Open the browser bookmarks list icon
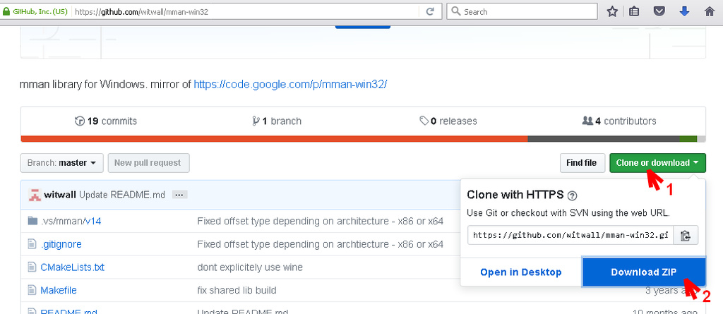Image resolution: width=723 pixels, height=314 pixels. pos(635,11)
